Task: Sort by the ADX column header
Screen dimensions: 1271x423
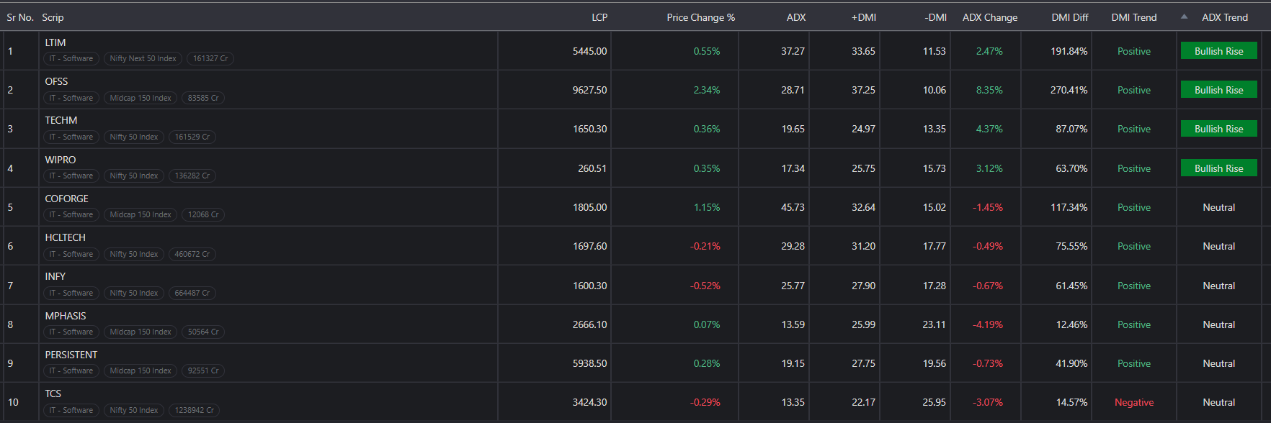Action: pos(796,17)
